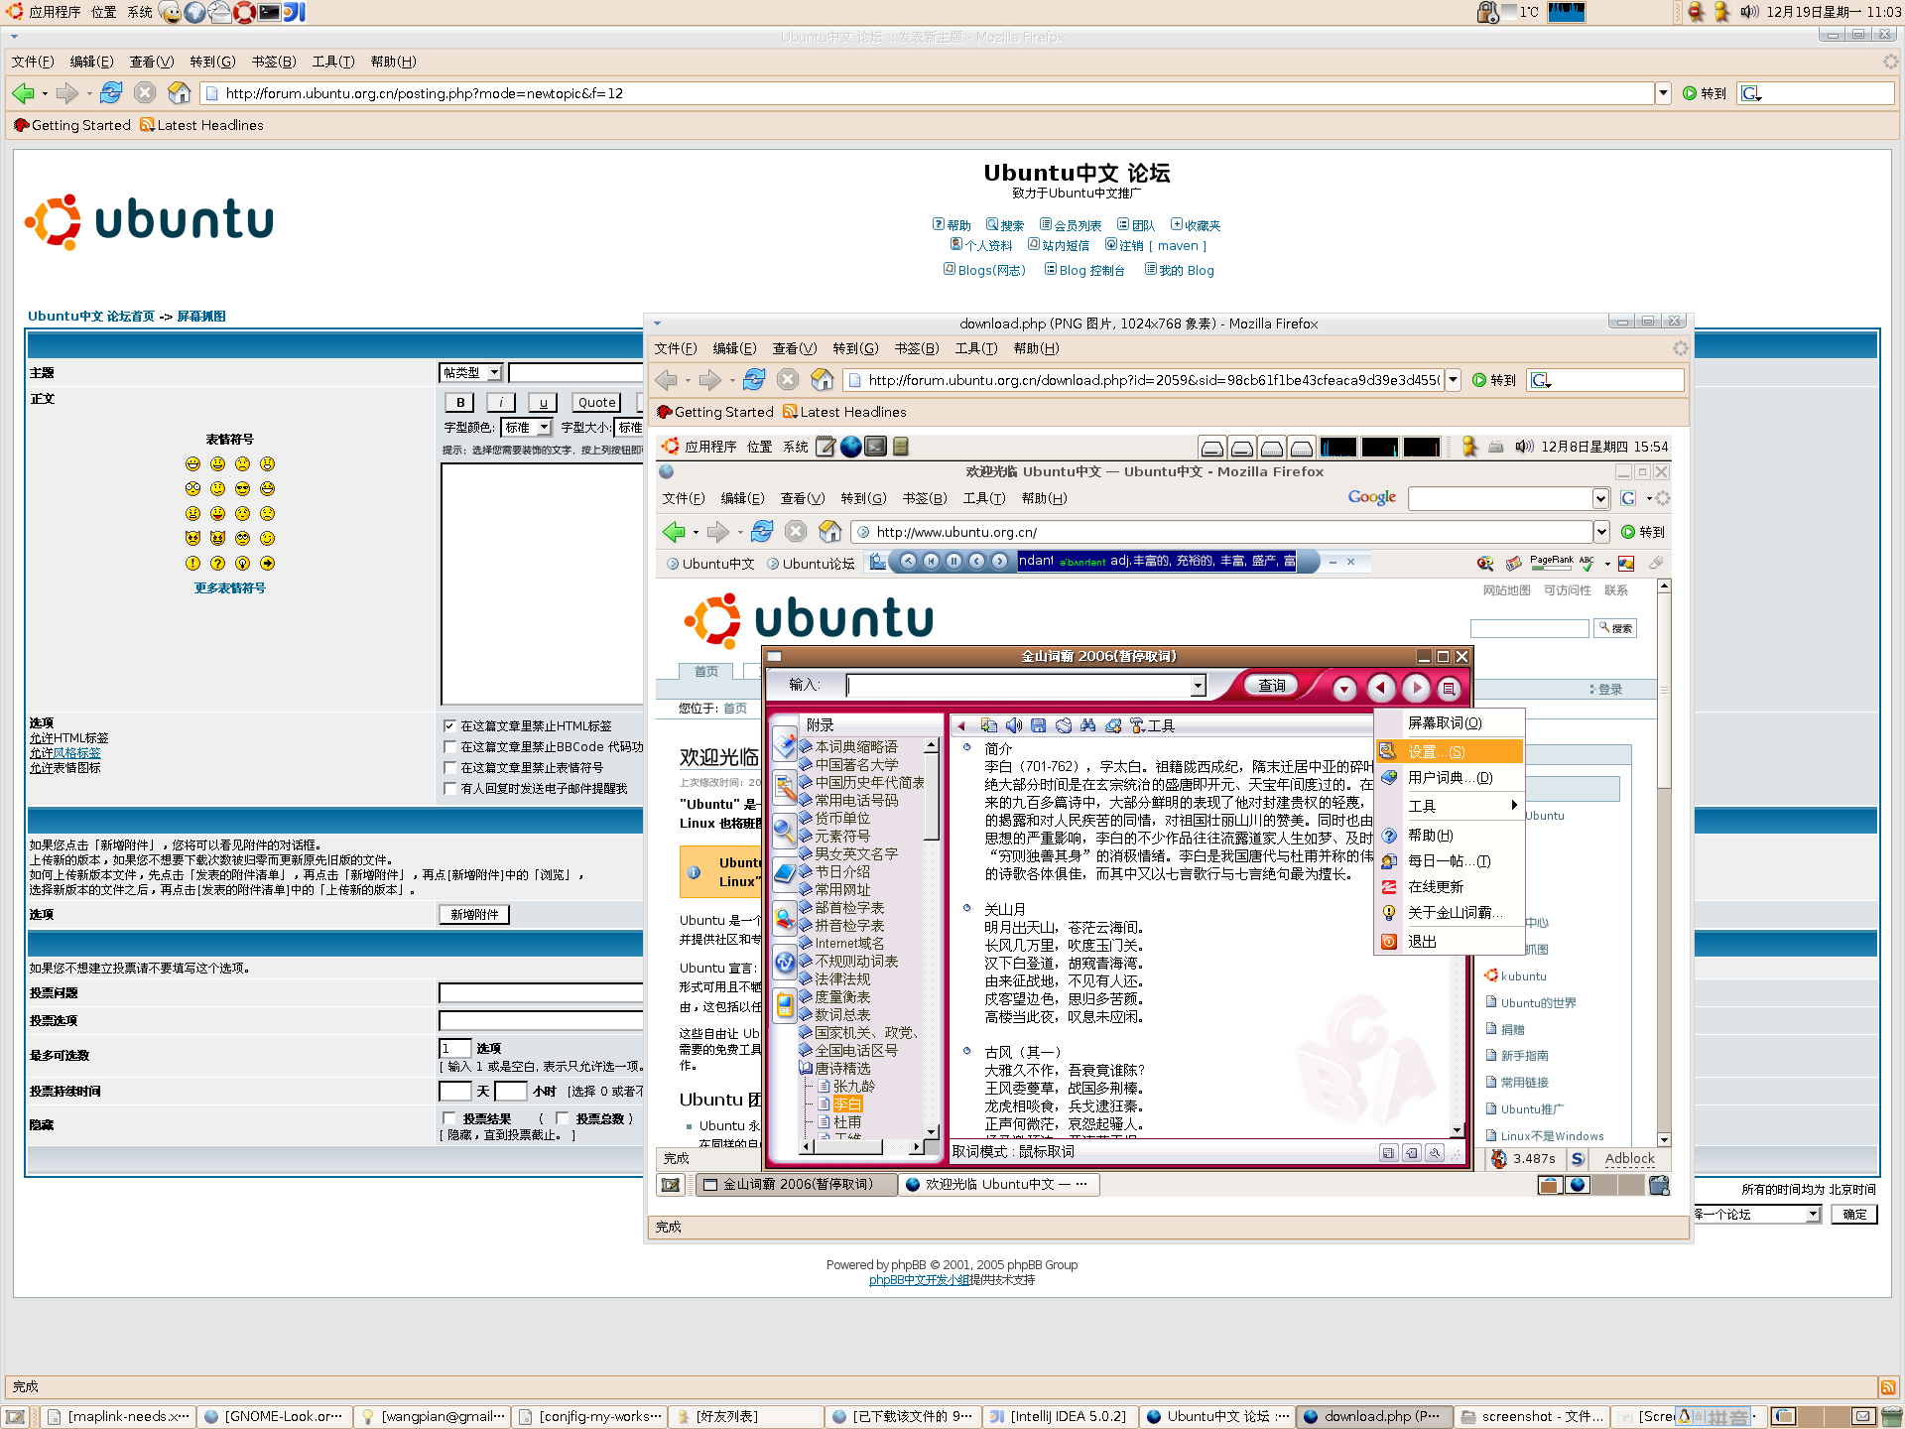Screen dimensions: 1905x1429
Task: Click the 新增附件 add attachment button
Action: click(x=474, y=915)
